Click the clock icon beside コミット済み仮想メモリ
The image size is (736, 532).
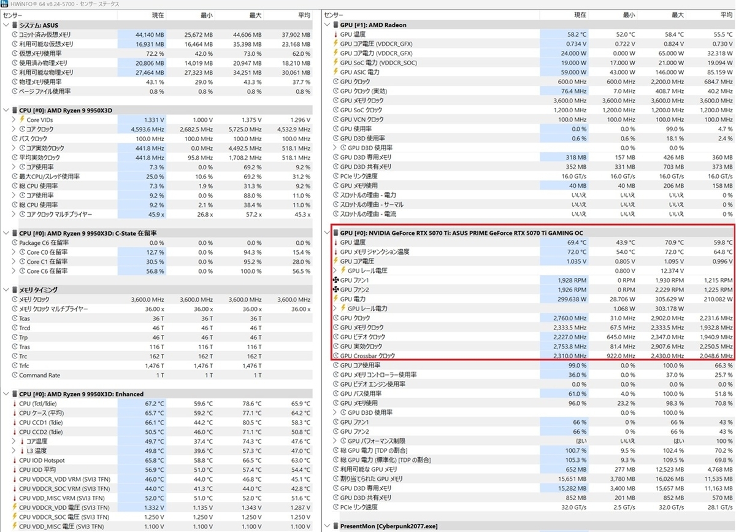[x=14, y=35]
